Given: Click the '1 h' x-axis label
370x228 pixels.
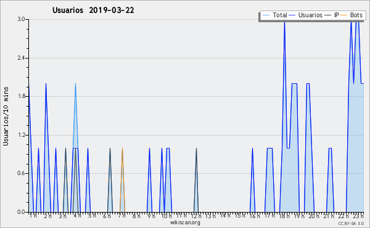Looking at the screenshot, I should (33, 216).
